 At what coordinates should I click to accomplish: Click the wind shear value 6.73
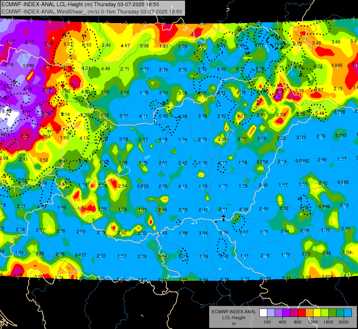pos(23,183)
